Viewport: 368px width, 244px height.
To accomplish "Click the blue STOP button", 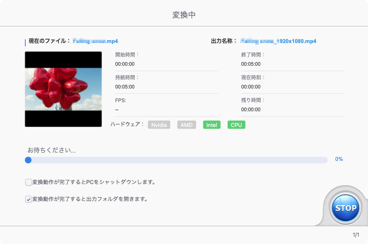I will tap(345, 208).
